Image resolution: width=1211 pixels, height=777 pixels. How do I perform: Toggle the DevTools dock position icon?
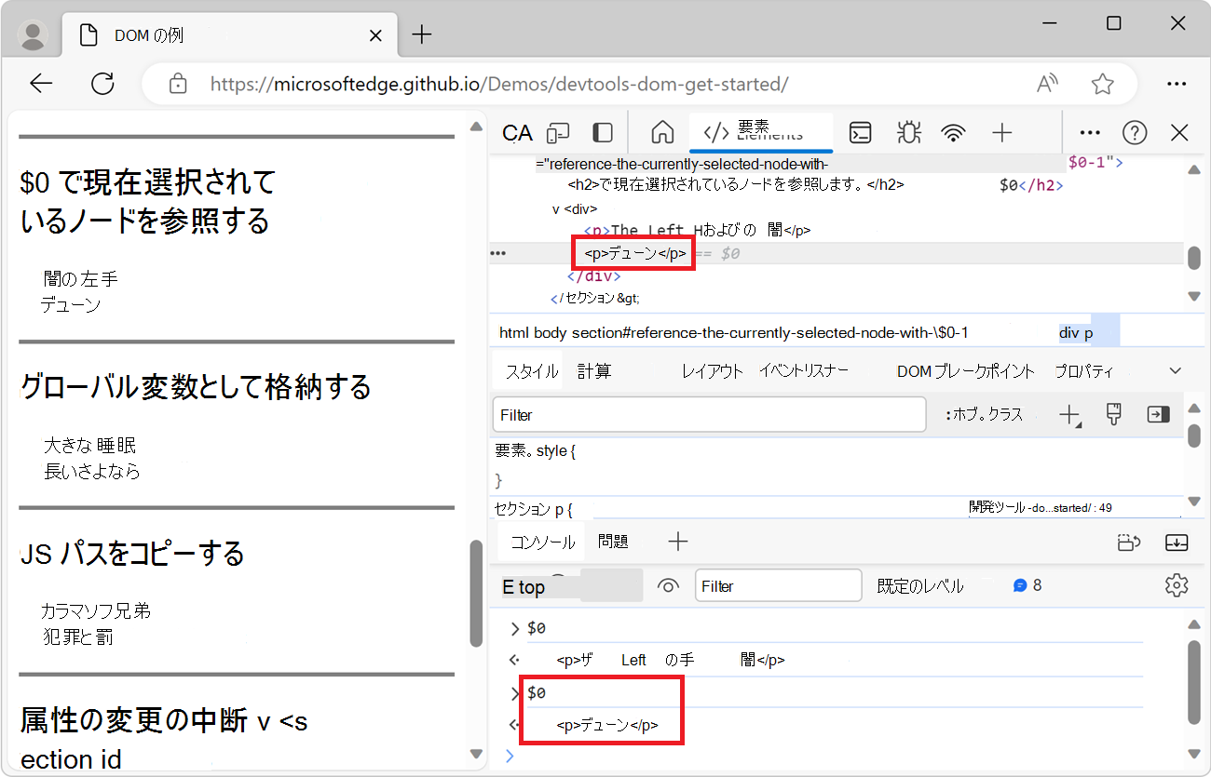602,132
